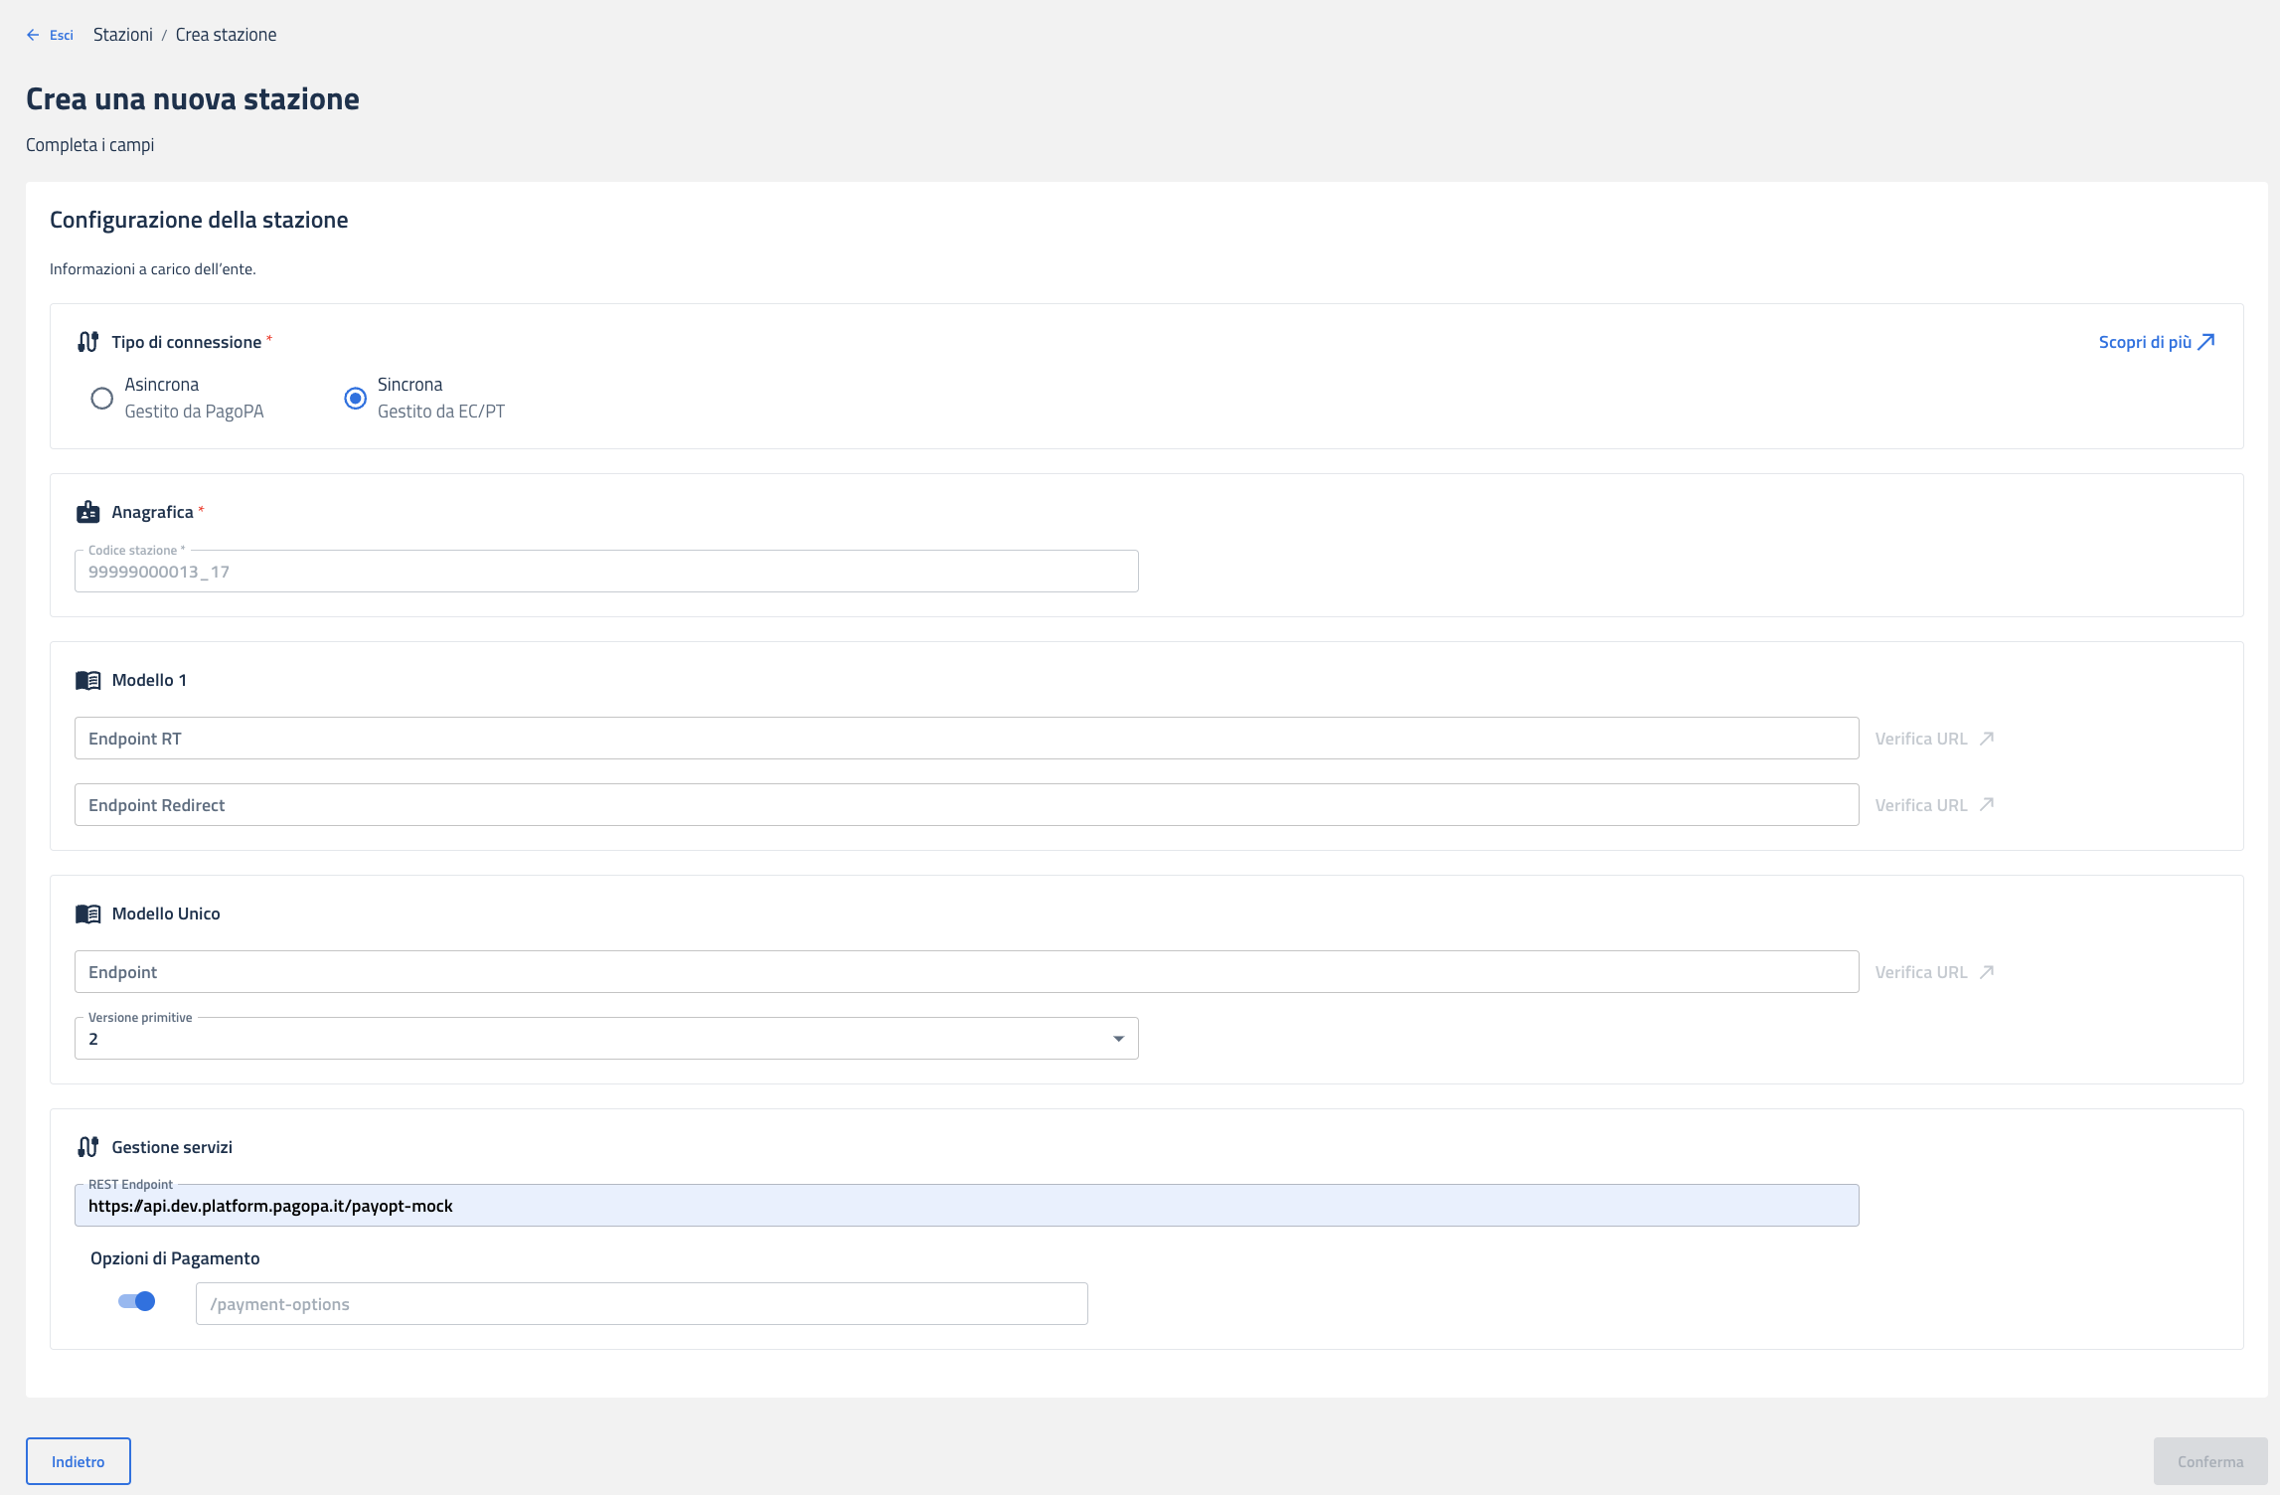Click the book icon beside Modello 1
Image resolution: width=2280 pixels, height=1495 pixels.
87,681
